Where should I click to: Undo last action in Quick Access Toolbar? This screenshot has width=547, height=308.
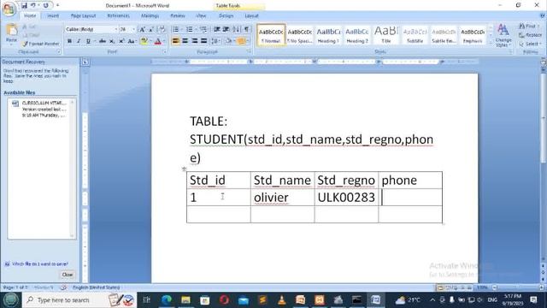click(33, 6)
